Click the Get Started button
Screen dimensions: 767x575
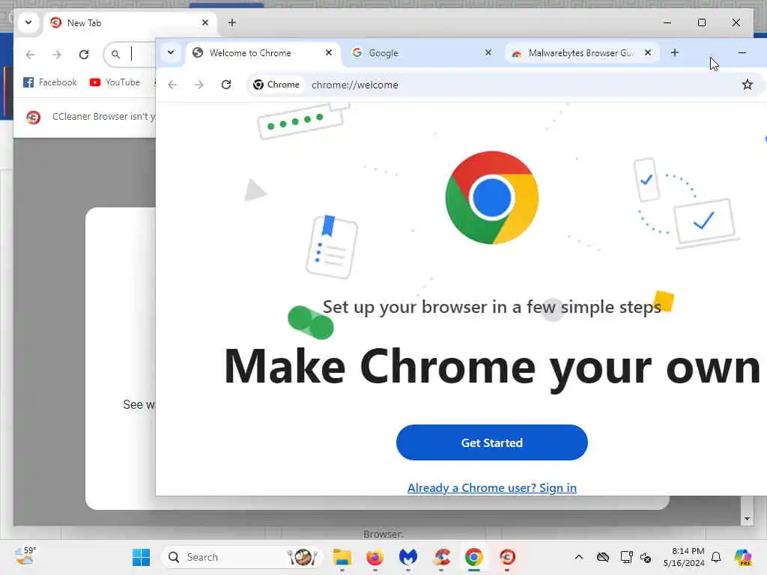(x=491, y=442)
